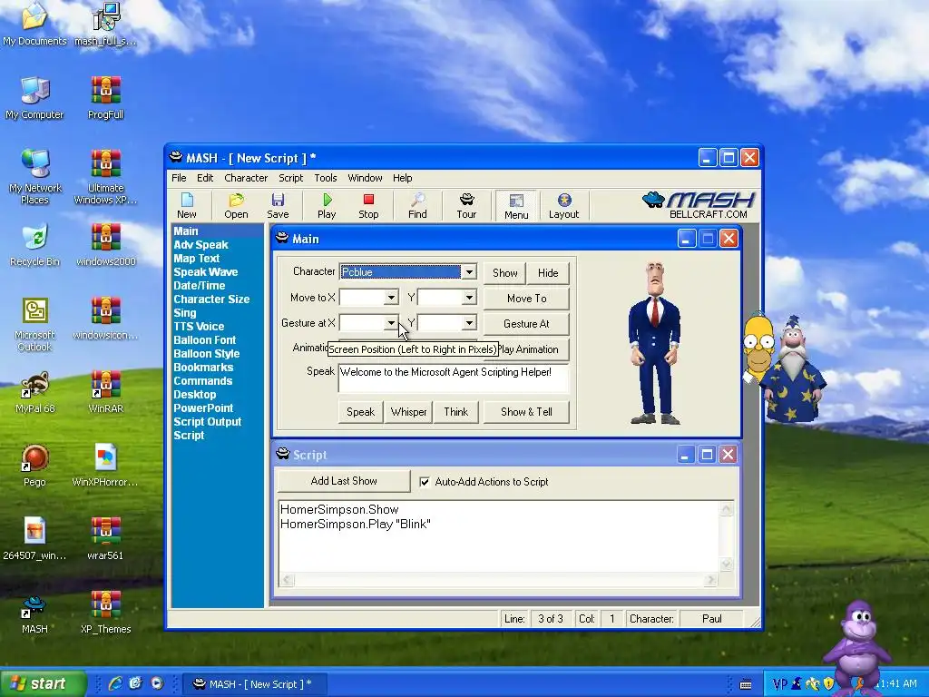The height and width of the screenshot is (697, 929).
Task: Open the Help menu
Action: coord(402,178)
